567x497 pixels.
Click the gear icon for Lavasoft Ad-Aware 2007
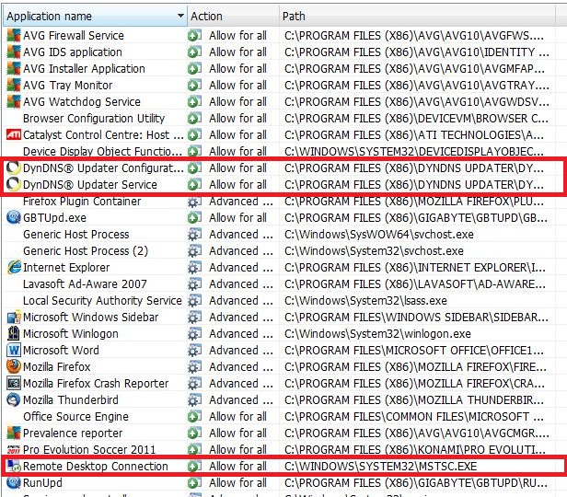[x=194, y=284]
